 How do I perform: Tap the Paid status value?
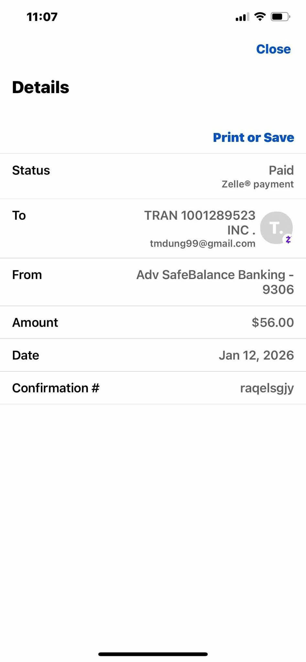281,170
